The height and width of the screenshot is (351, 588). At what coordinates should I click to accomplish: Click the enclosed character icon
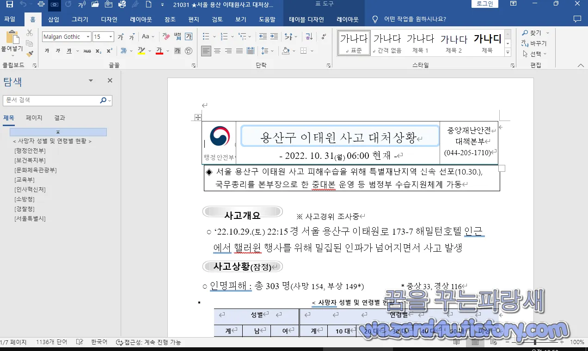(189, 51)
